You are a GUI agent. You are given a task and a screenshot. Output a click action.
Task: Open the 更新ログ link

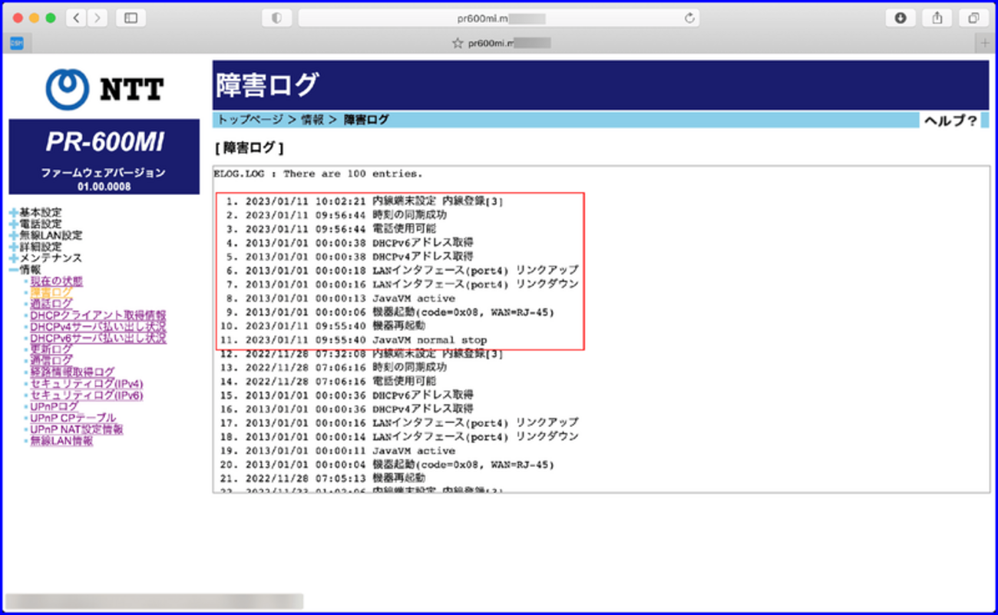pyautogui.click(x=51, y=349)
